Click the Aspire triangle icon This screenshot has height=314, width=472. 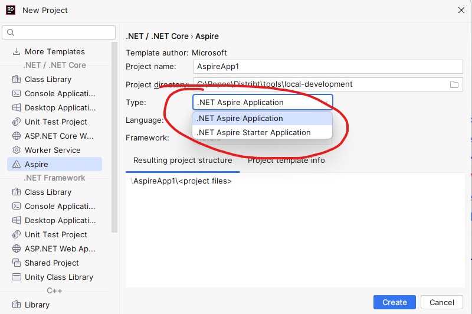click(17, 164)
